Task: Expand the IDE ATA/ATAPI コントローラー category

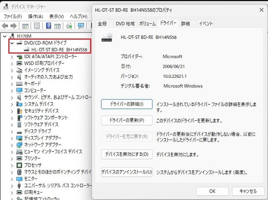Action: (x=12, y=57)
